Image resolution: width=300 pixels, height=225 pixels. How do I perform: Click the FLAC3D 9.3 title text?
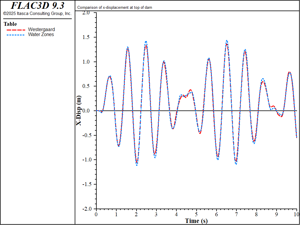pos(37,6)
